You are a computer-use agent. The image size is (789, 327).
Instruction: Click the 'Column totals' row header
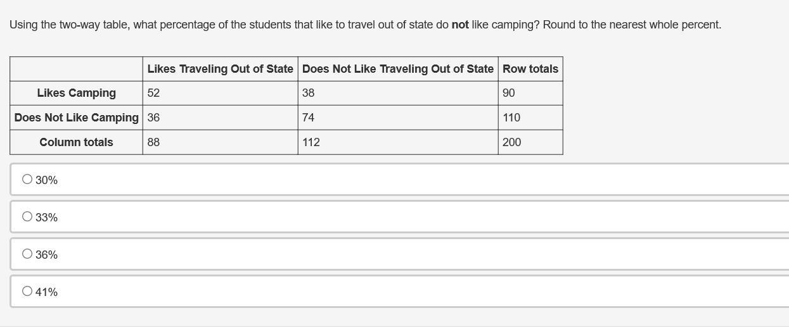[76, 142]
